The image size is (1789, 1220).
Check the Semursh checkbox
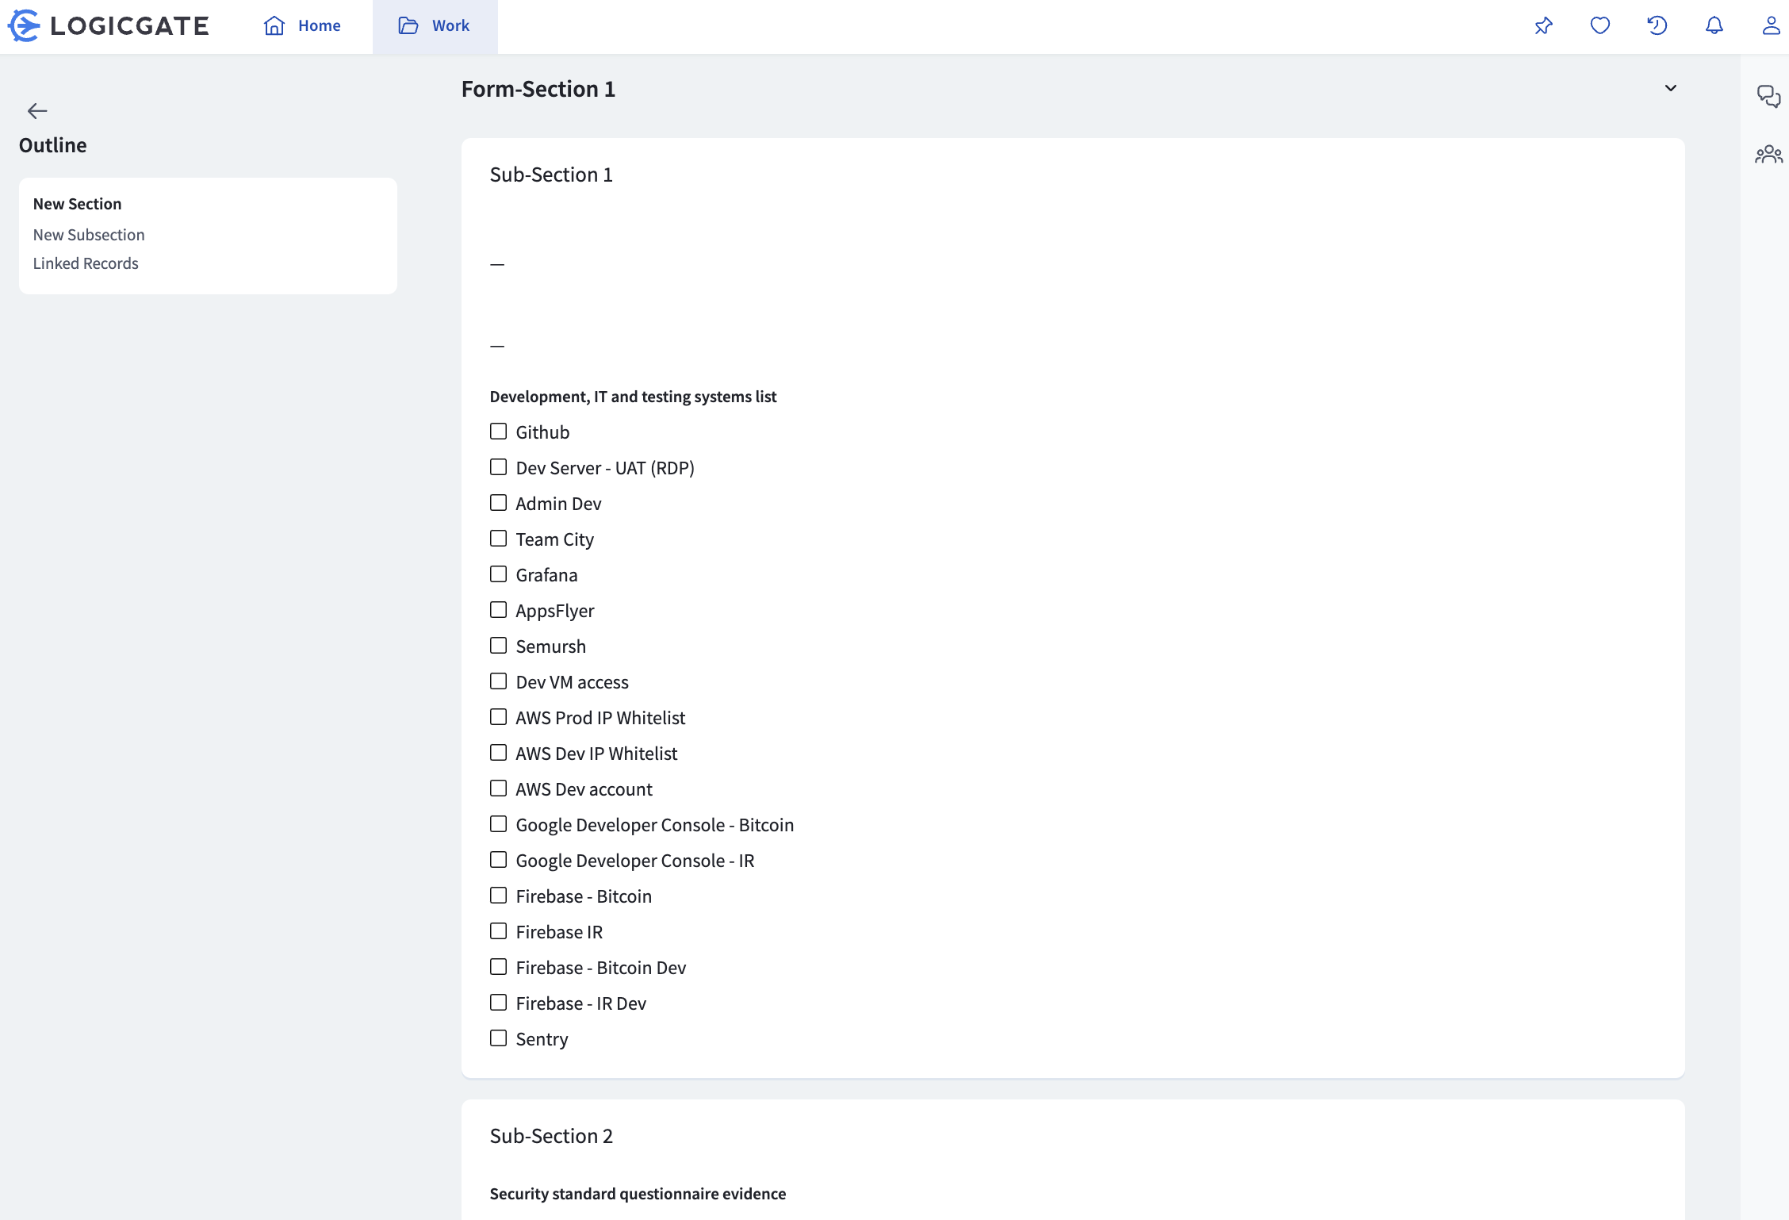[498, 646]
